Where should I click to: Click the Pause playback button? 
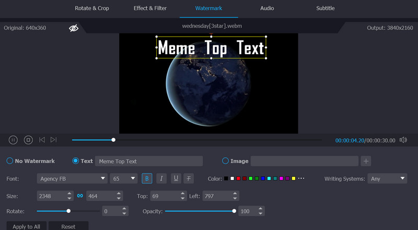(x=13, y=140)
